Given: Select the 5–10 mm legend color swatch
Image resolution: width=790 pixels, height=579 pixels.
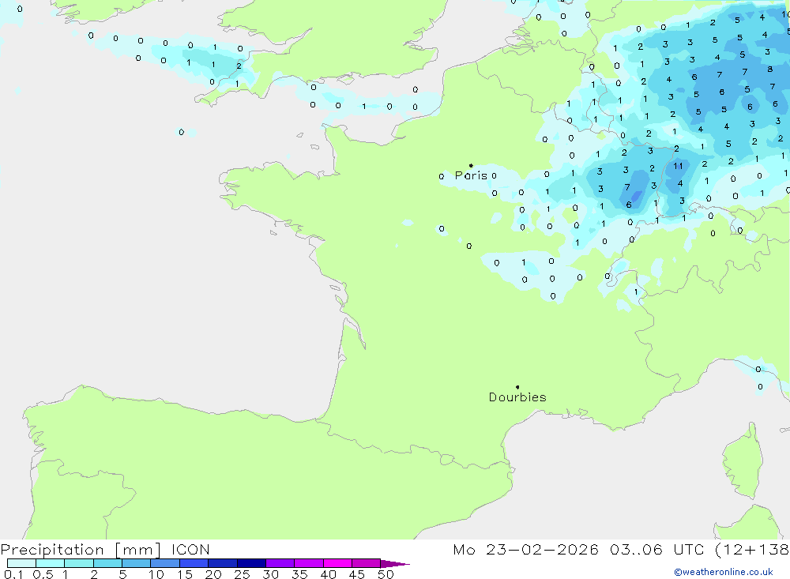Looking at the screenshot, I should click(x=137, y=563).
